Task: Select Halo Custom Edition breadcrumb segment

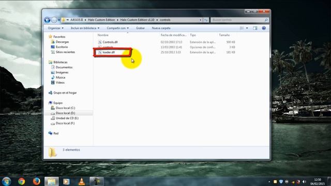Action: click(x=101, y=20)
